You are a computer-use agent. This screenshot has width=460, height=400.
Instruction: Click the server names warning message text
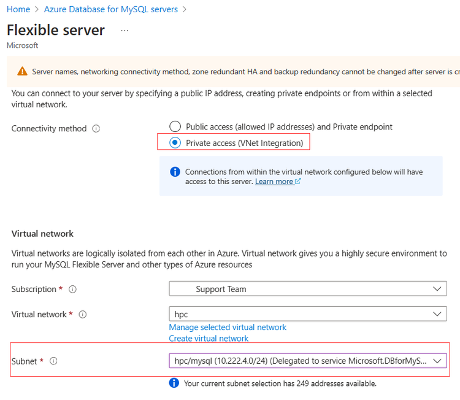246,72
